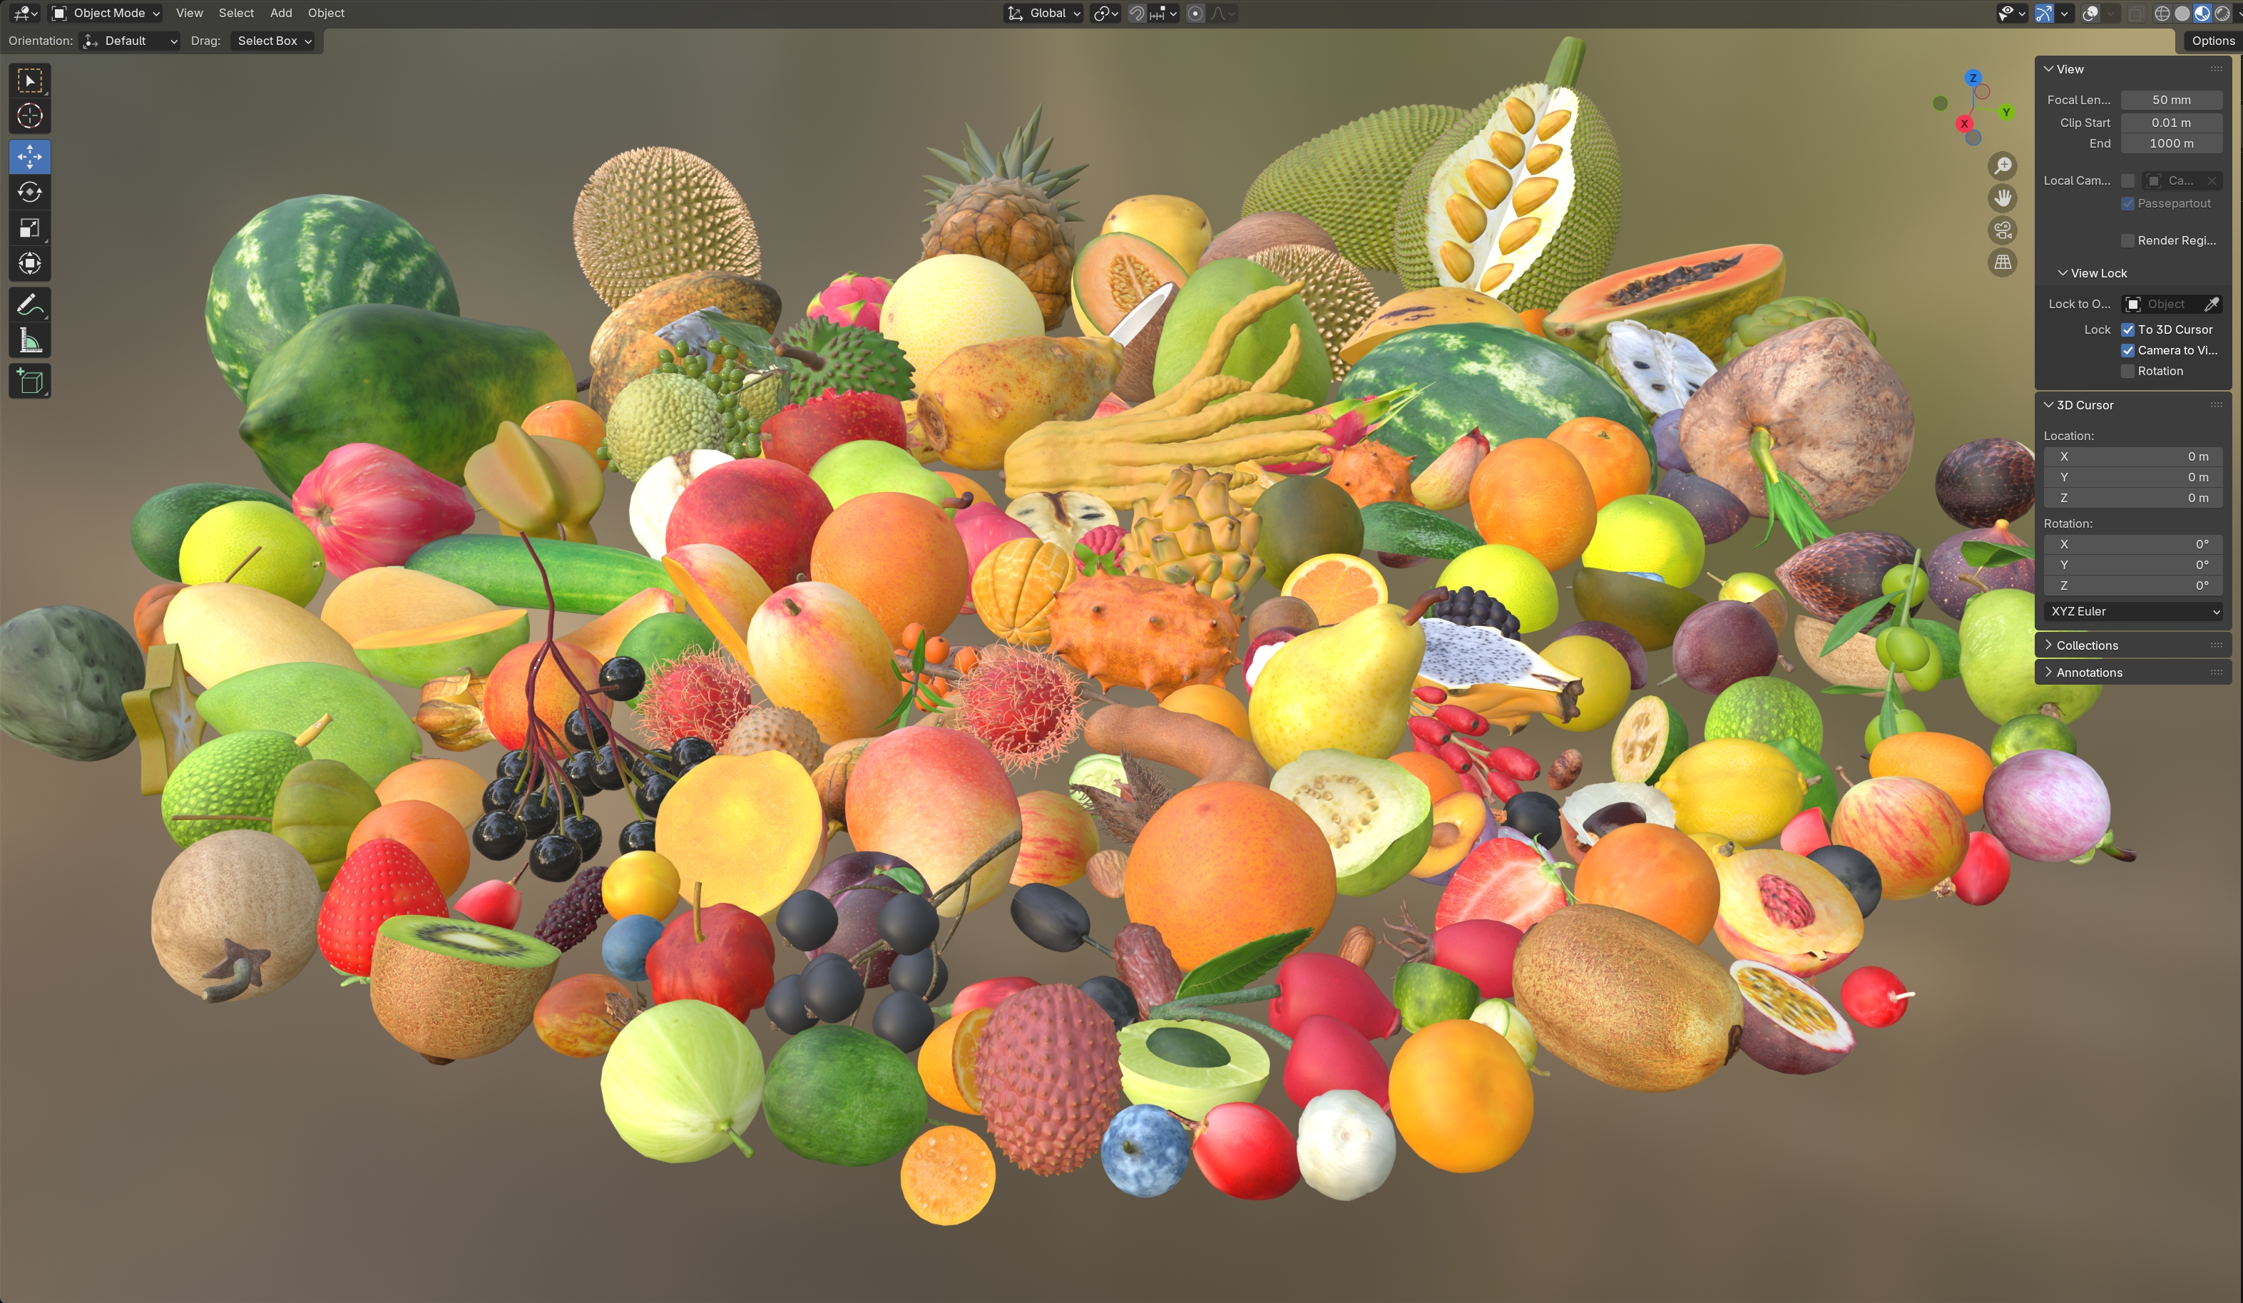
Task: Open the Select menu in header
Action: coord(236,14)
